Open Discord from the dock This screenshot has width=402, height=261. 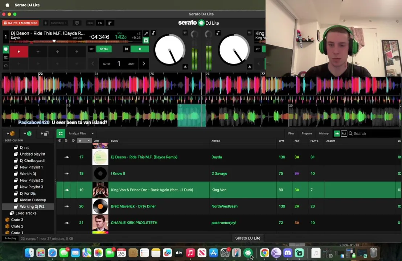pyautogui.click(x=288, y=253)
